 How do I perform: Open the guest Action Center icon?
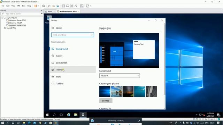(x=218, y=115)
